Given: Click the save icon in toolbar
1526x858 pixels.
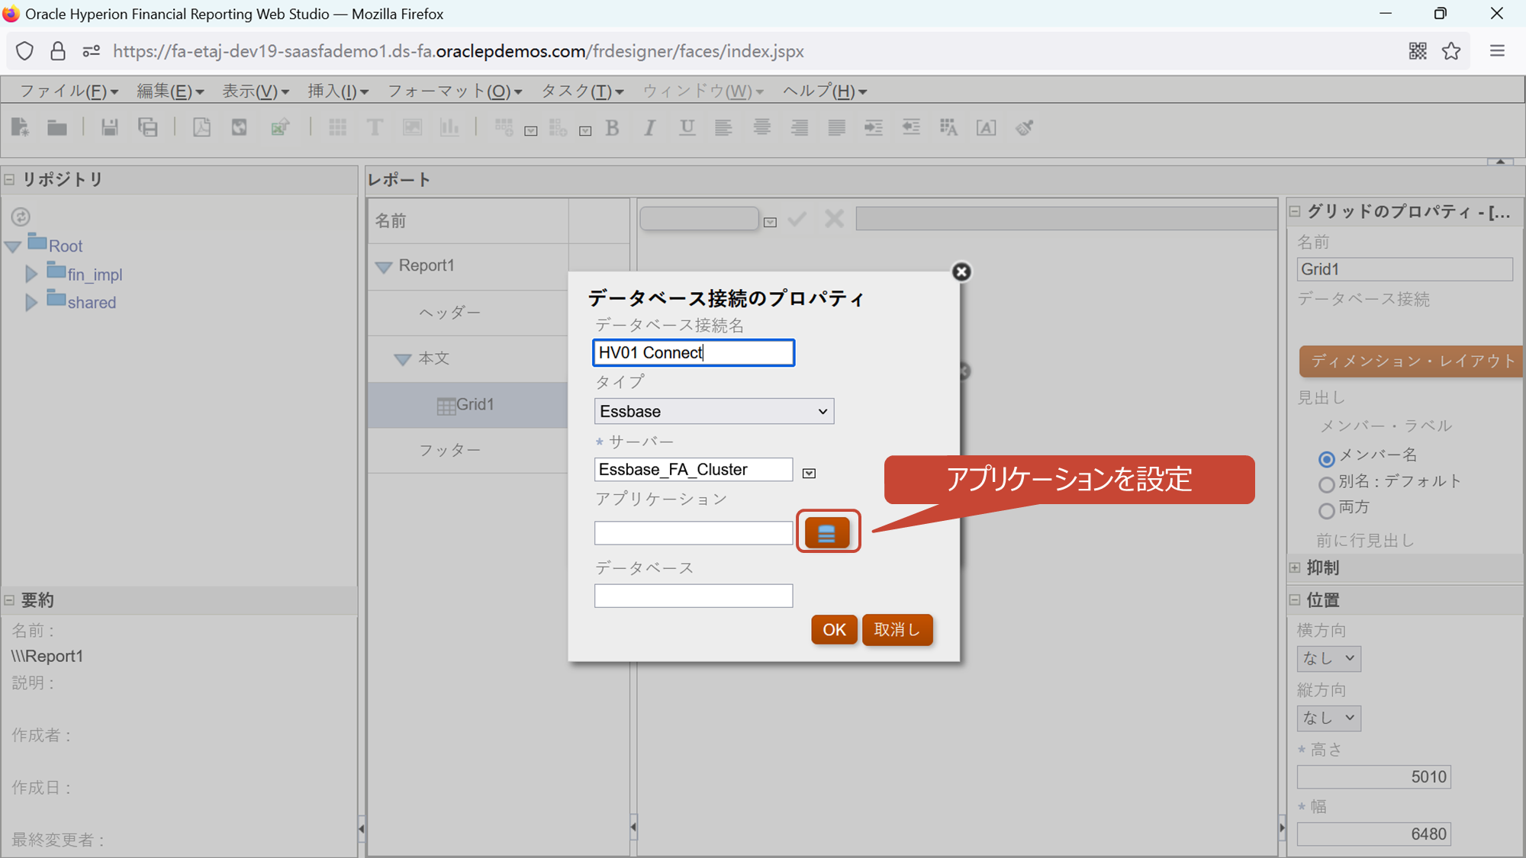Looking at the screenshot, I should [110, 128].
